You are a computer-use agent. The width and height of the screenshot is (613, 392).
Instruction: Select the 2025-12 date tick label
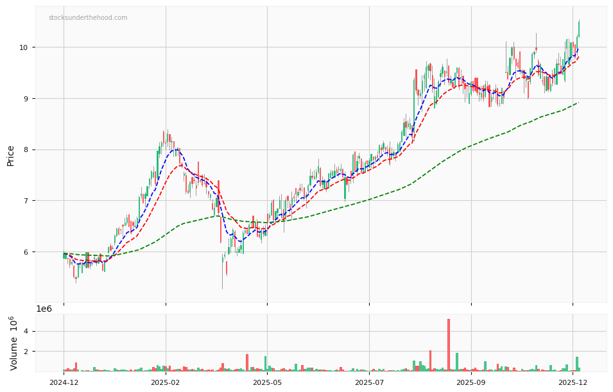pyautogui.click(x=573, y=381)
